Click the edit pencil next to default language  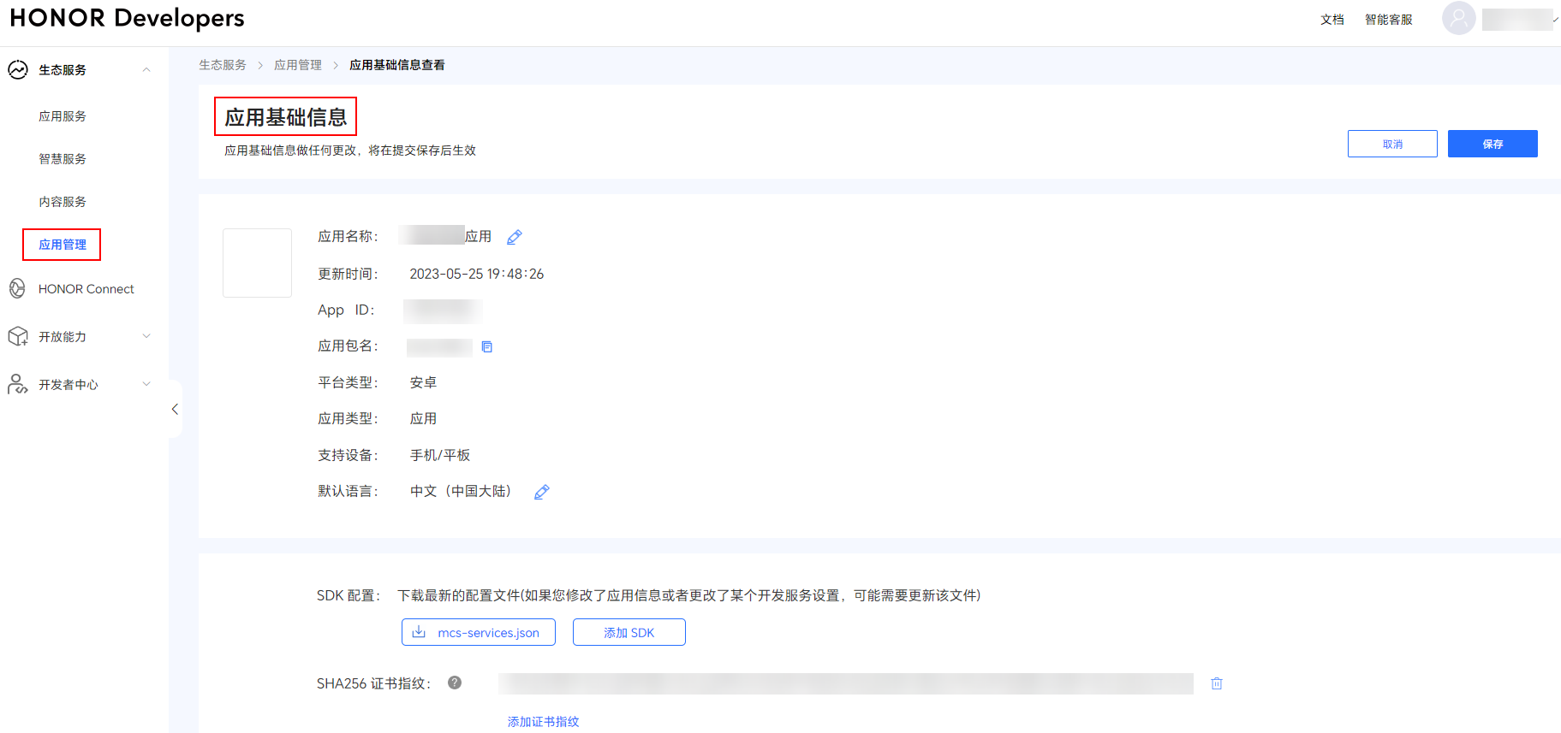[x=542, y=492]
